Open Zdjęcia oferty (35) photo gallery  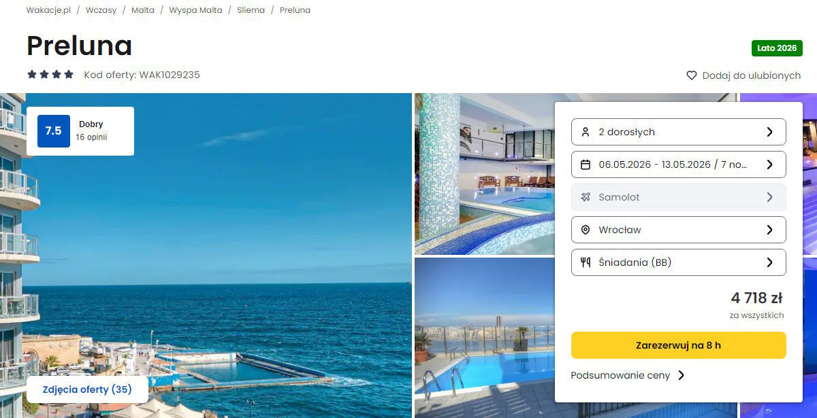87,389
